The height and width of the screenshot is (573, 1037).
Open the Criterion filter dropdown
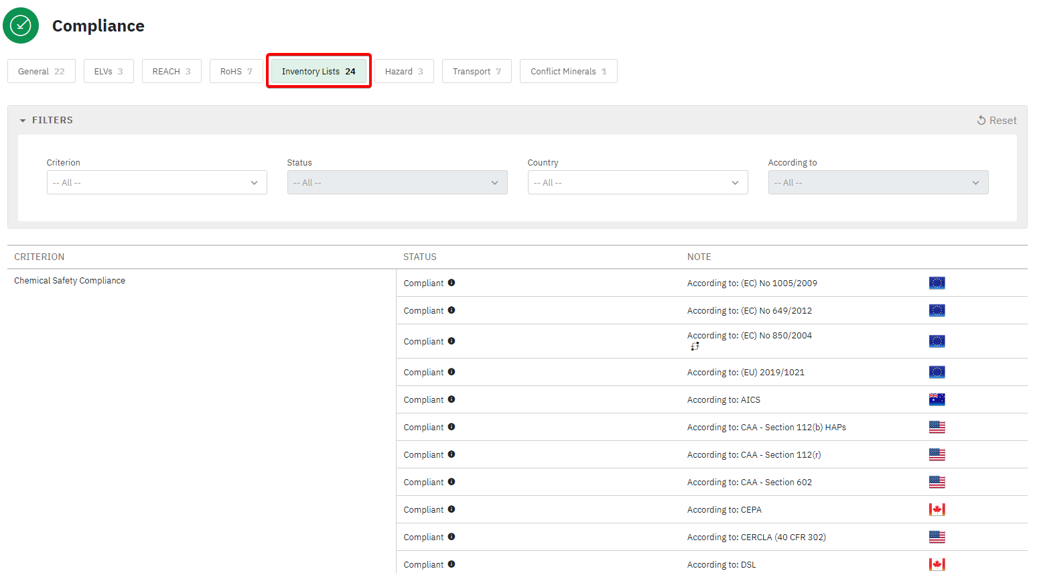pos(157,182)
